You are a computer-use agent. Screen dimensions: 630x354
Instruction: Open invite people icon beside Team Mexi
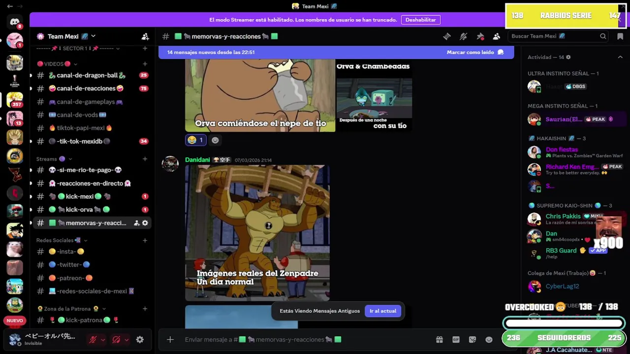click(x=145, y=36)
